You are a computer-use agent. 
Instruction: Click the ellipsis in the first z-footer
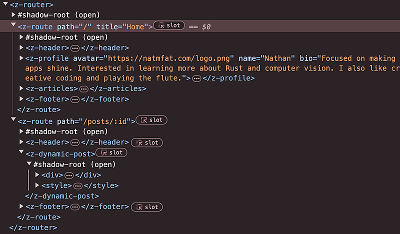[x=75, y=99]
